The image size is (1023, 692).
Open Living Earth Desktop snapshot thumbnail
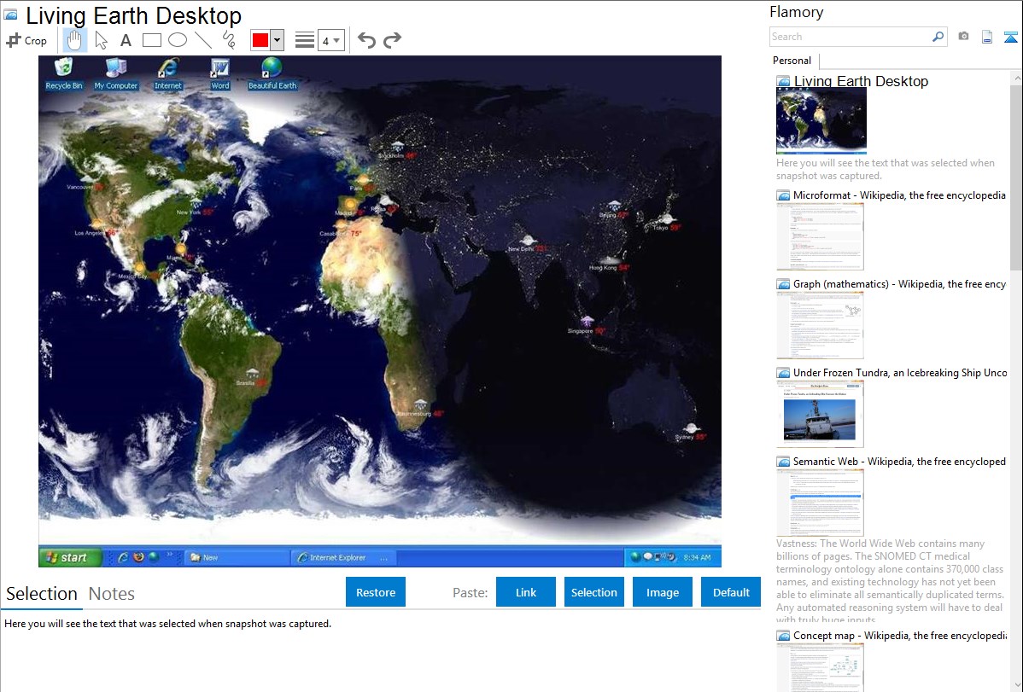[821, 120]
